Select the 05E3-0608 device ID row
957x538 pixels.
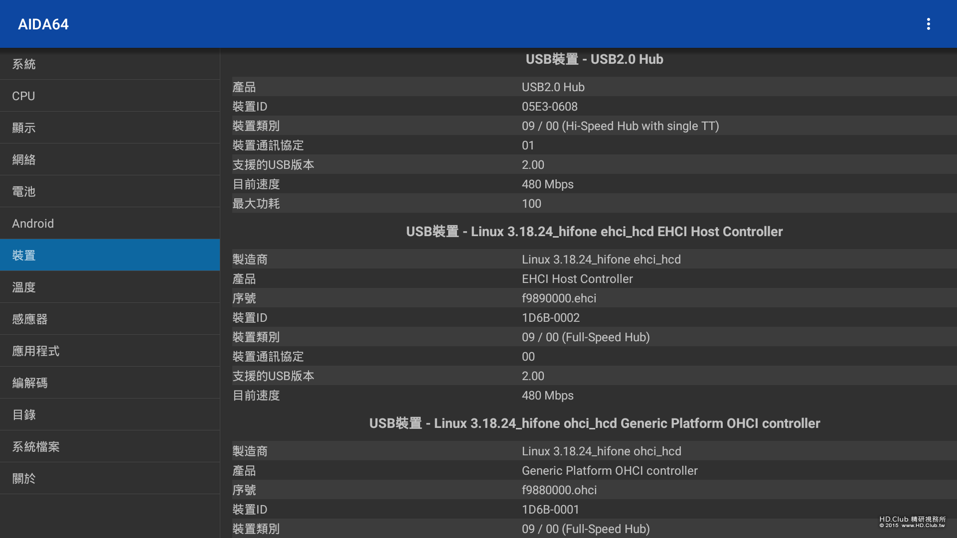(x=594, y=107)
